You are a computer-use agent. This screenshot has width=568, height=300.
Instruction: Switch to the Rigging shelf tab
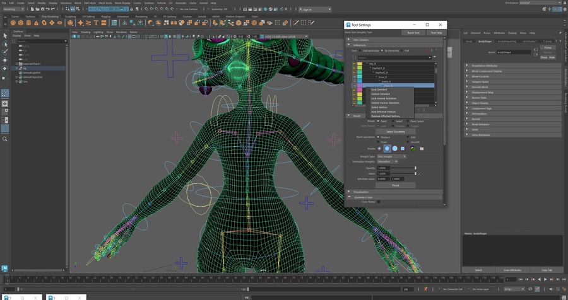105,16
